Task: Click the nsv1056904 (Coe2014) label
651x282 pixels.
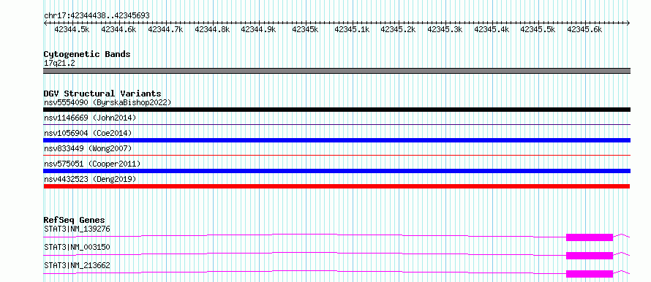Action: pos(88,133)
